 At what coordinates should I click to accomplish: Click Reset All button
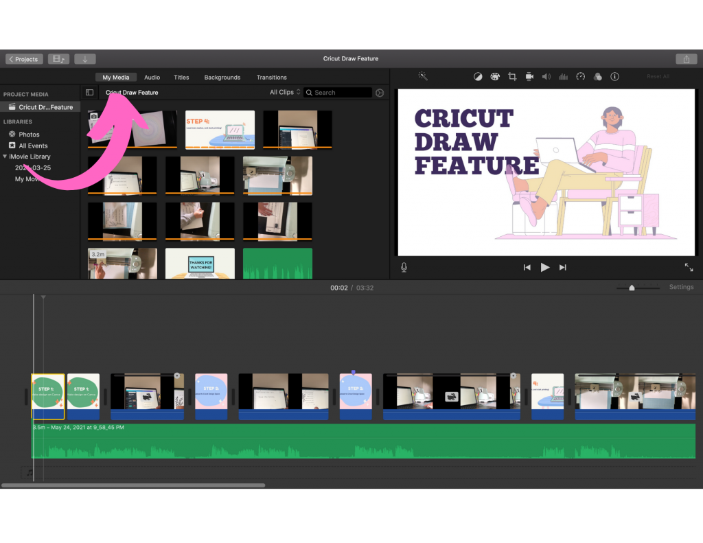(658, 77)
